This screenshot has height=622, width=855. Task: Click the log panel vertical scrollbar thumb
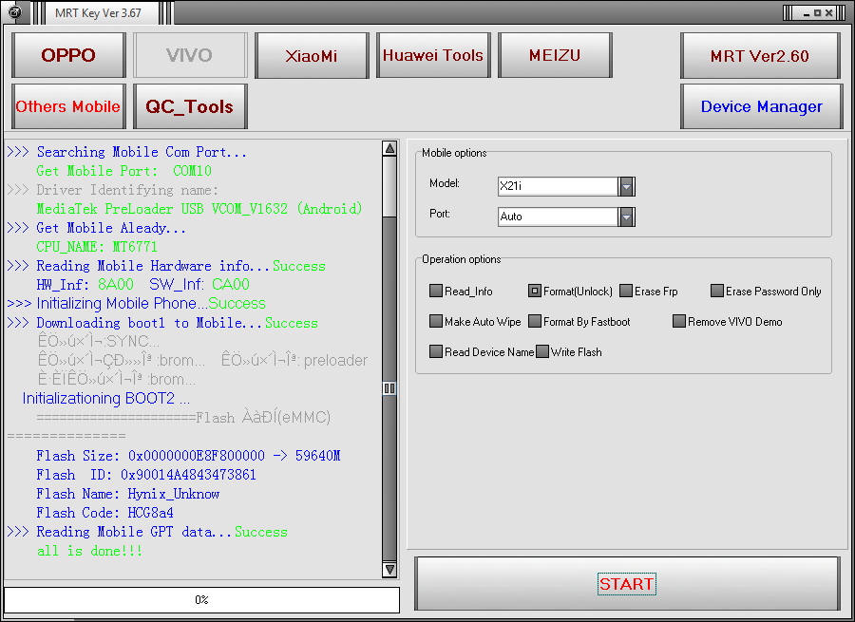(389, 387)
